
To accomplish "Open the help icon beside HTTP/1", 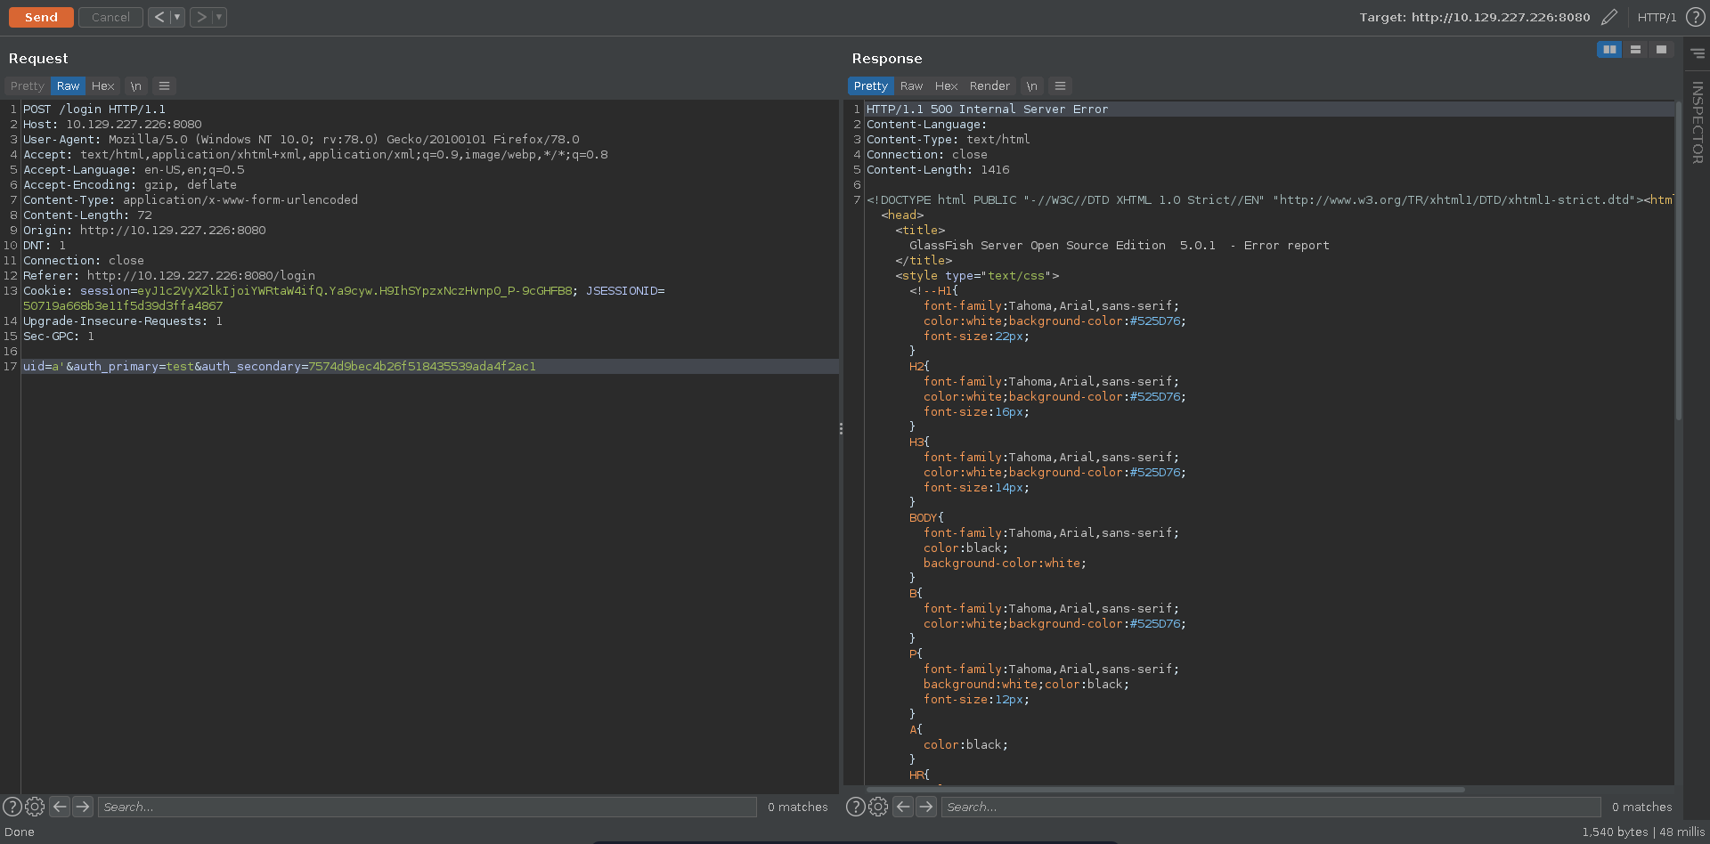I will 1695,17.
